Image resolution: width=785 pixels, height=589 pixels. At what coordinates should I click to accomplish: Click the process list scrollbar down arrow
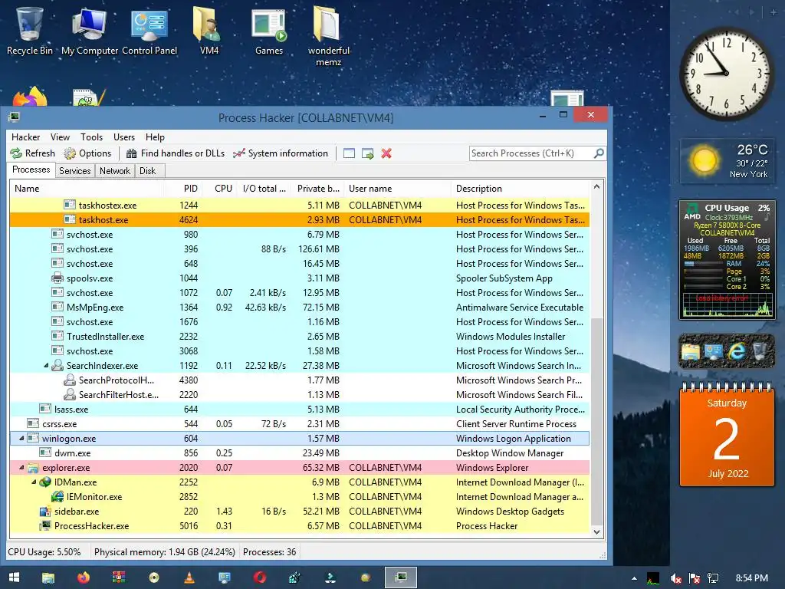[x=596, y=532]
